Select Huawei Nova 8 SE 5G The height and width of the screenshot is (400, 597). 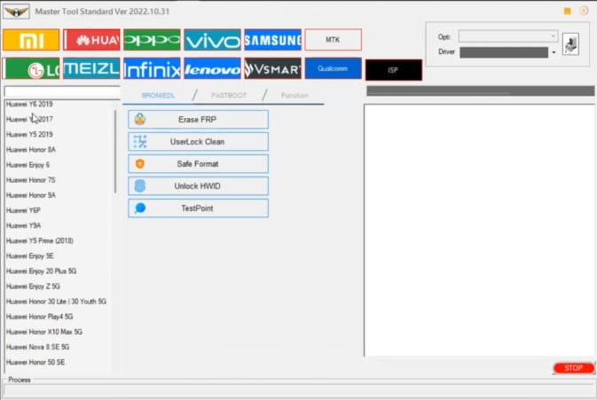pos(37,348)
